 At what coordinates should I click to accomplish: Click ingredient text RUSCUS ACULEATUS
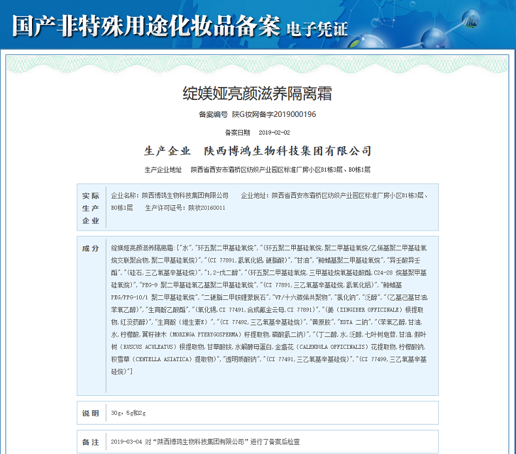click(x=148, y=348)
